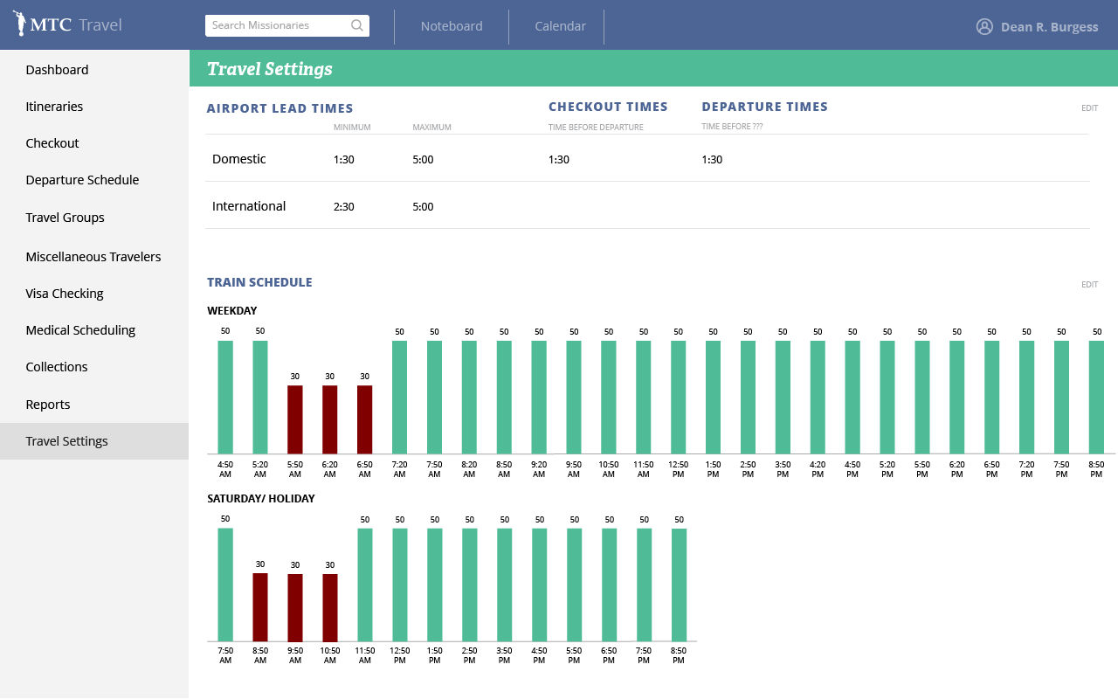This screenshot has height=699, width=1118.
Task: Click the user profile avatar icon
Action: click(984, 26)
